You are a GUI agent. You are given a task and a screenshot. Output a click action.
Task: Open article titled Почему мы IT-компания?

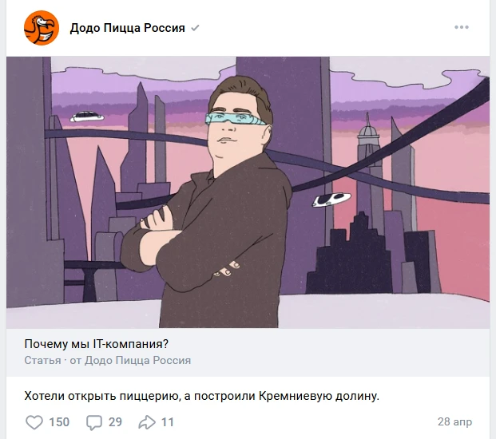pos(97,344)
